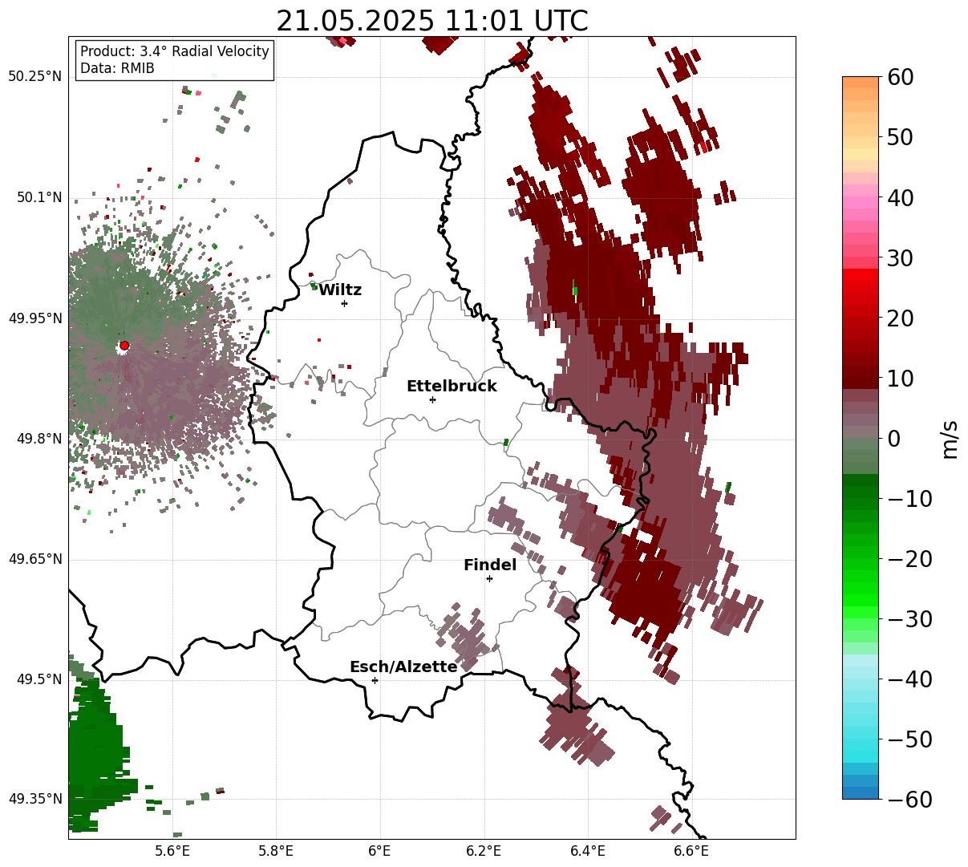Click the bright green colorbar band near −25

861,589
